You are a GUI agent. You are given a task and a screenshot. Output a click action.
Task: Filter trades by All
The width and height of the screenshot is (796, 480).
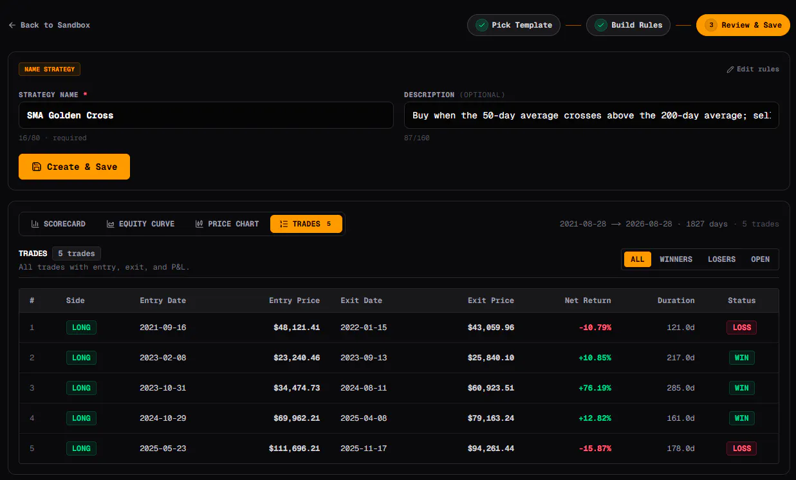pos(637,259)
